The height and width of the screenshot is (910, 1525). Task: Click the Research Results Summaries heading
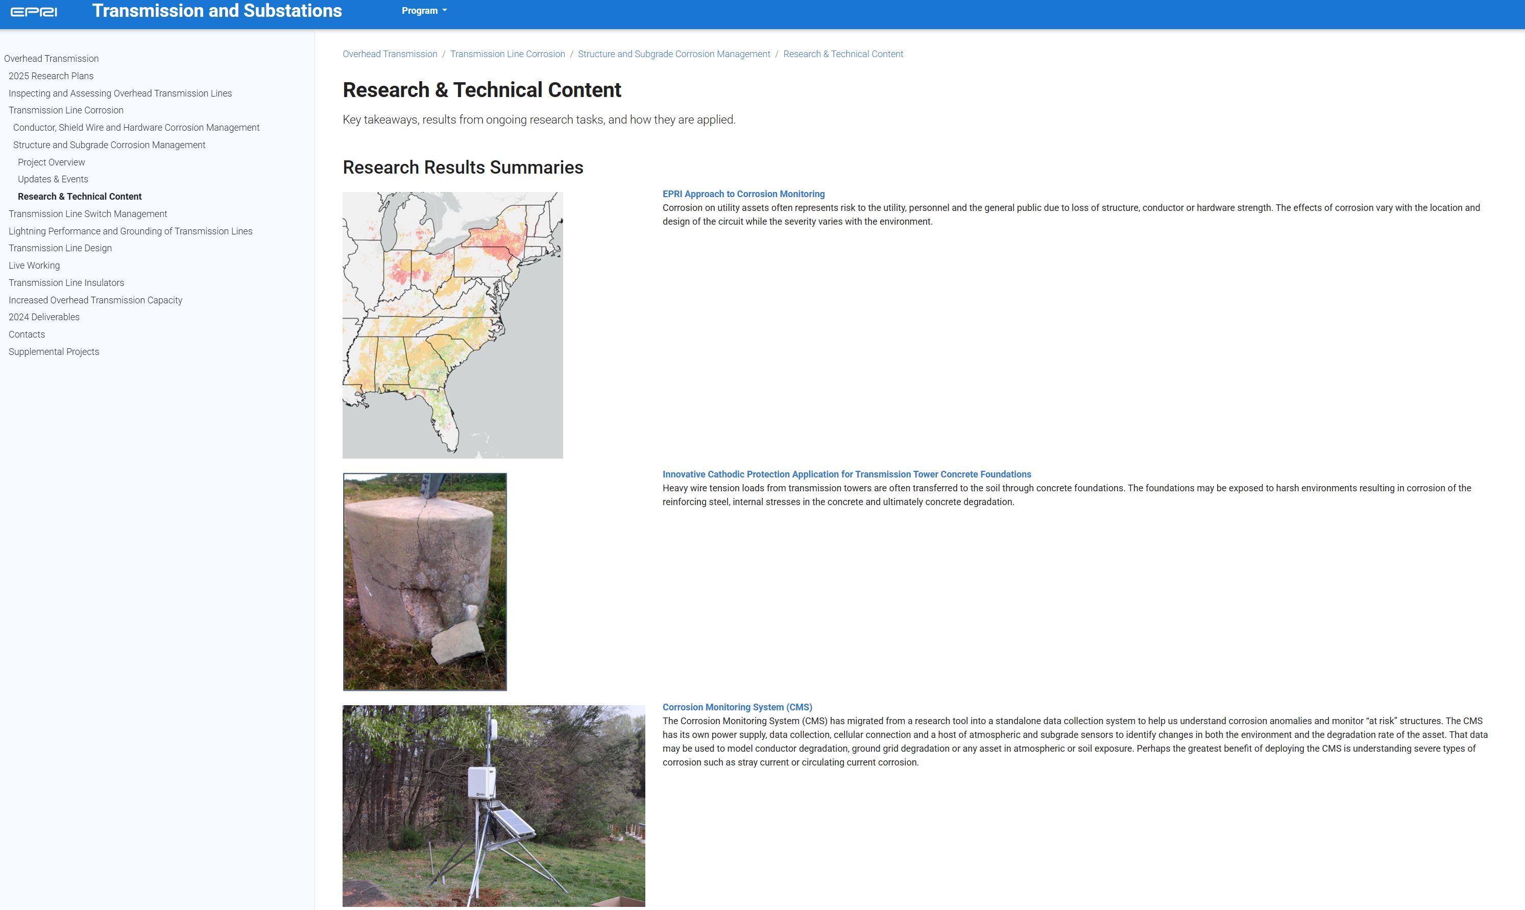[463, 167]
